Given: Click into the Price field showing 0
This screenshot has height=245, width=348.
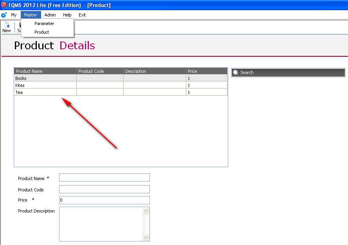Looking at the screenshot, I should tap(105, 200).
